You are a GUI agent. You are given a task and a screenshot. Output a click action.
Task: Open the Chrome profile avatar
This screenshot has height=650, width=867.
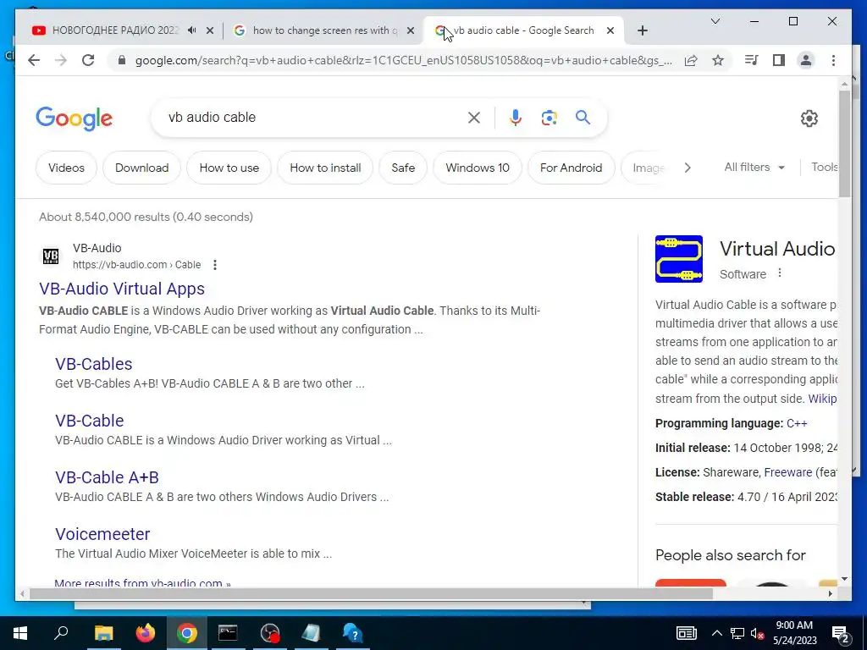click(806, 60)
